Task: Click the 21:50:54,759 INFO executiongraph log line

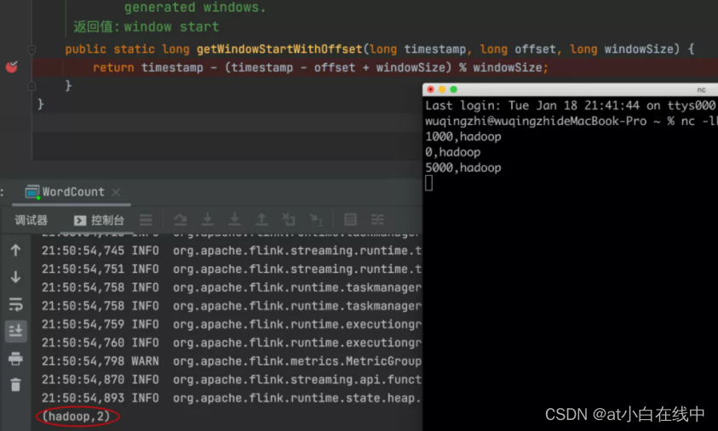Action: tap(232, 324)
